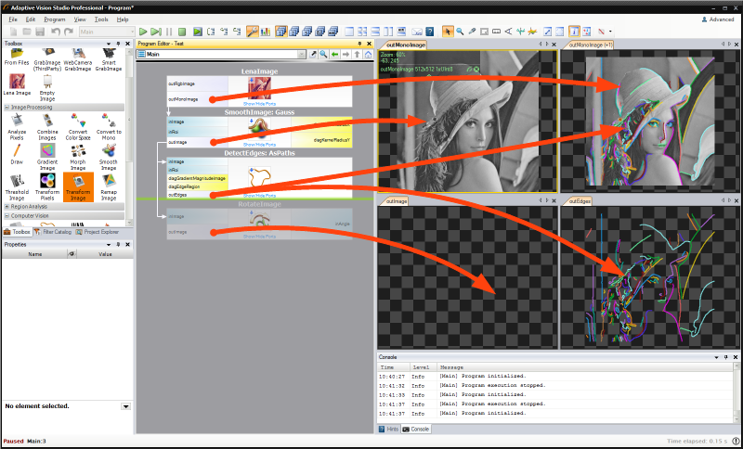Select the Convert to Mono tool
This screenshot has width=743, height=449.
[109, 124]
